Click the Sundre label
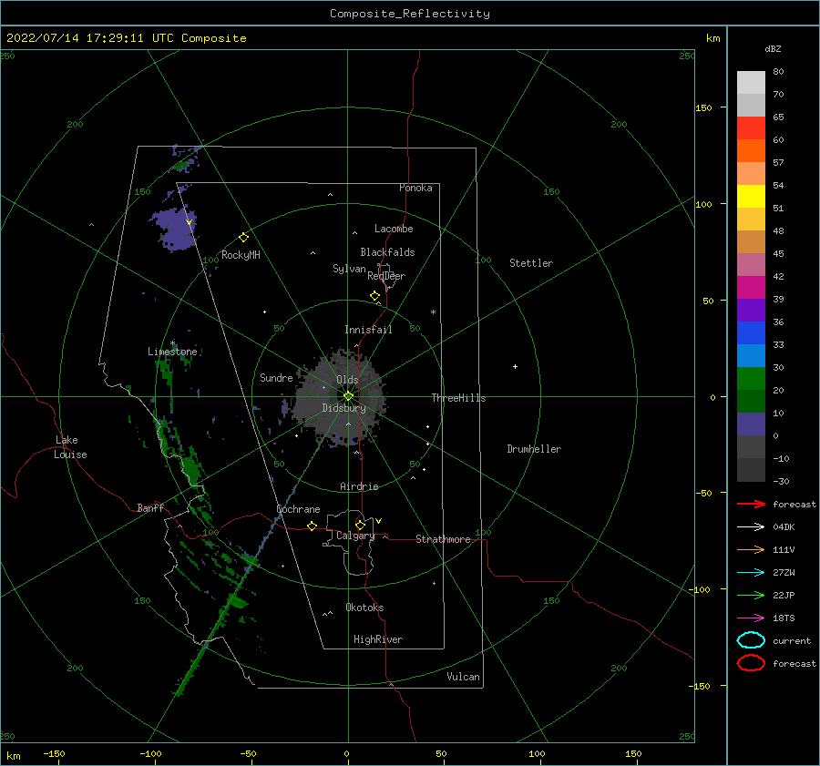Viewport: 820px width, 766px height. click(276, 378)
